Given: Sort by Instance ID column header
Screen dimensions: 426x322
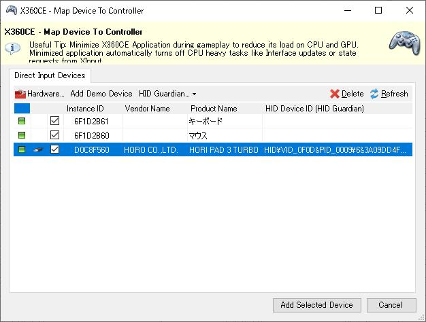Looking at the screenshot, I should (x=85, y=108).
